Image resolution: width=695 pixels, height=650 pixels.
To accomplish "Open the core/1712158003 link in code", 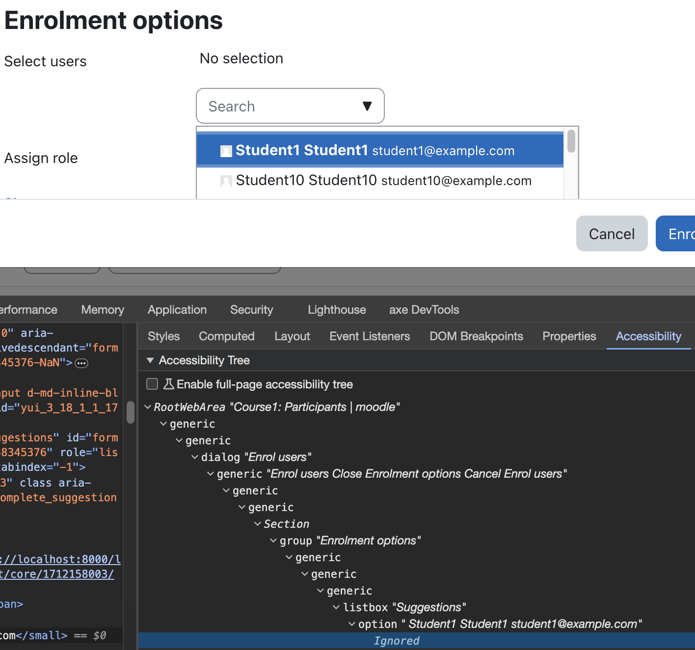I will [57, 574].
